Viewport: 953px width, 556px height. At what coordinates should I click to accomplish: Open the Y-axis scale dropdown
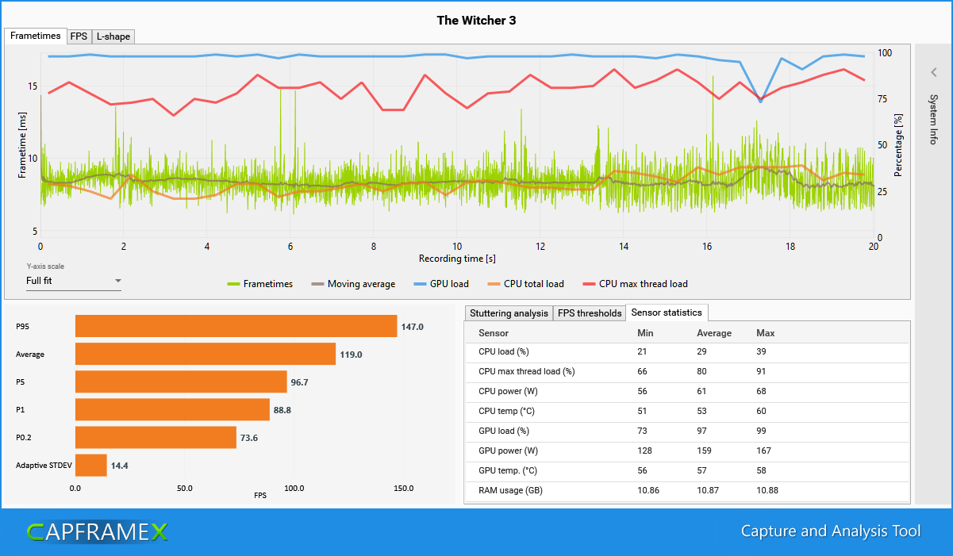tap(117, 281)
